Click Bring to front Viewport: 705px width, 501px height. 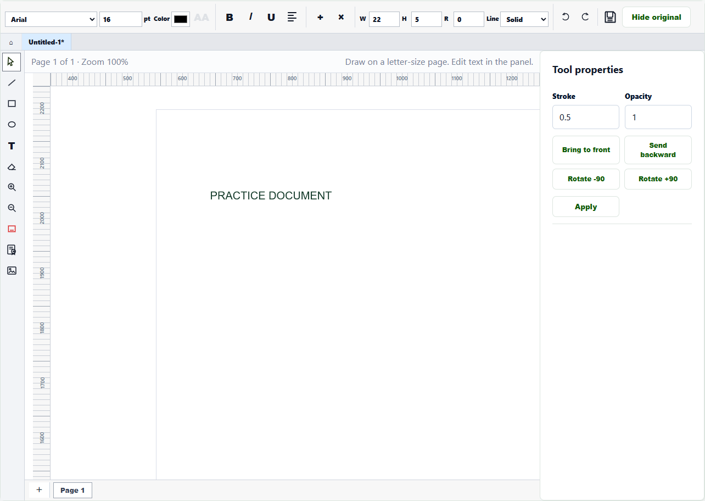tap(586, 150)
